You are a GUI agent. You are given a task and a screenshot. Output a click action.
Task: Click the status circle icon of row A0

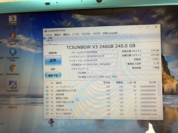click(x=47, y=102)
